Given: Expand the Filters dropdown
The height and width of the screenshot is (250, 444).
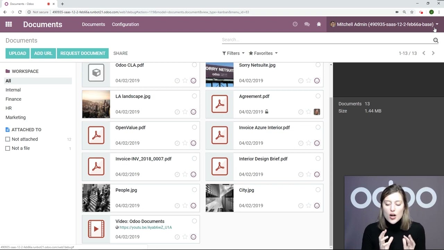Looking at the screenshot, I should click(233, 53).
